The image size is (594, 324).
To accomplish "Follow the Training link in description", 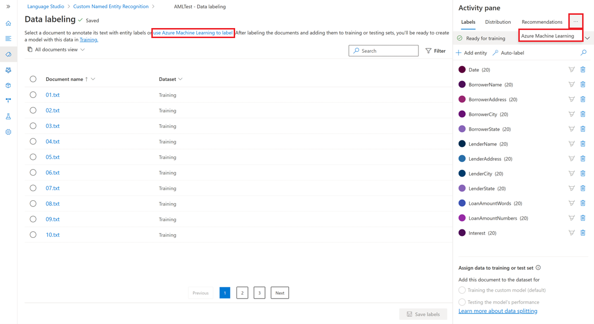I will pyautogui.click(x=89, y=40).
